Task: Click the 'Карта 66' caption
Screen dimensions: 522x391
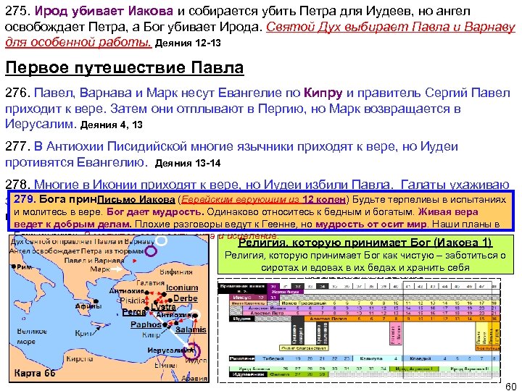Action: point(35,373)
